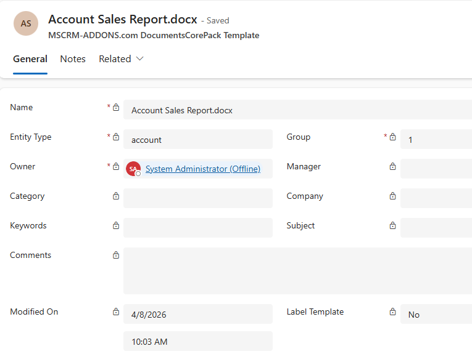Screen dimensions: 472x354
Task: Click the lock icon beside Label Template
Action: (392, 312)
